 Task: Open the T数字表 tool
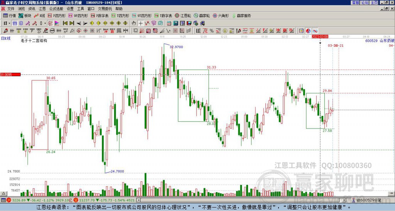tap(163, 15)
